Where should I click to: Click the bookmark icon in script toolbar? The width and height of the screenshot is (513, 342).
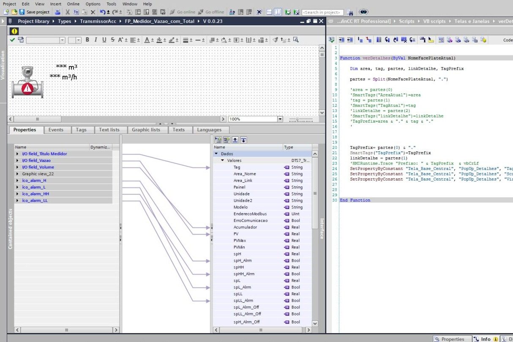coord(379,40)
